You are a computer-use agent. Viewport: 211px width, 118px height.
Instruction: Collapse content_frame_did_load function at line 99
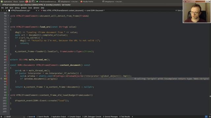point(8,95)
